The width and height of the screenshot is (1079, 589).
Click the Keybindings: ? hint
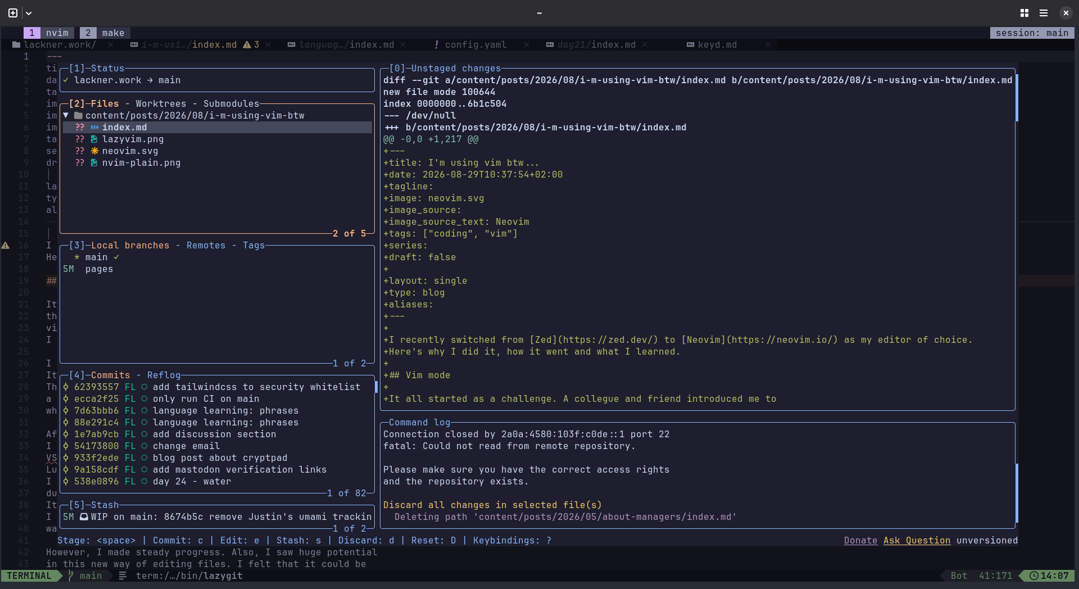coord(512,540)
